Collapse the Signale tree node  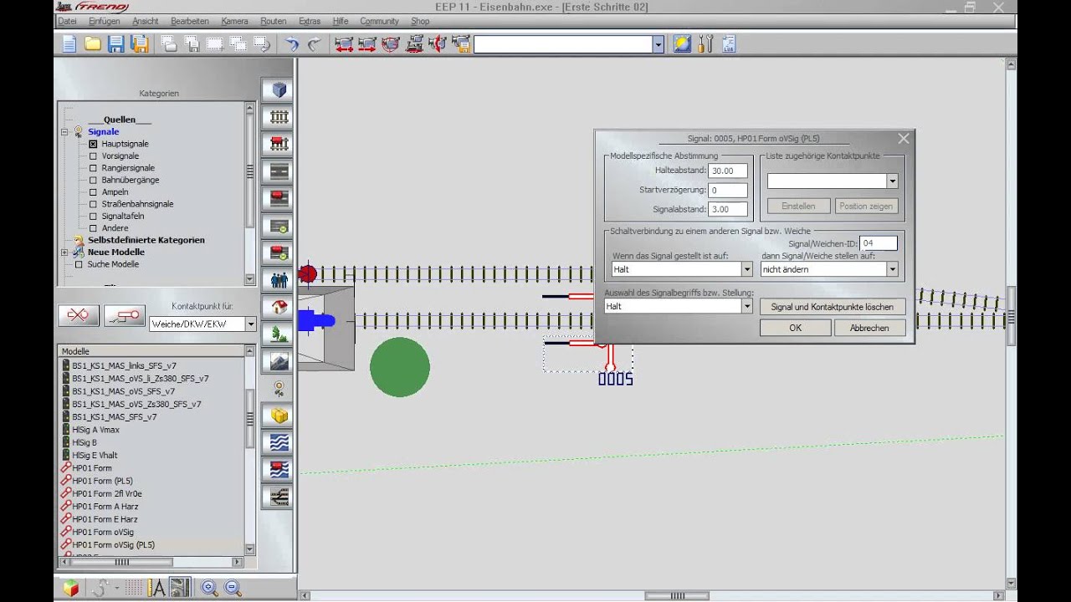click(64, 132)
